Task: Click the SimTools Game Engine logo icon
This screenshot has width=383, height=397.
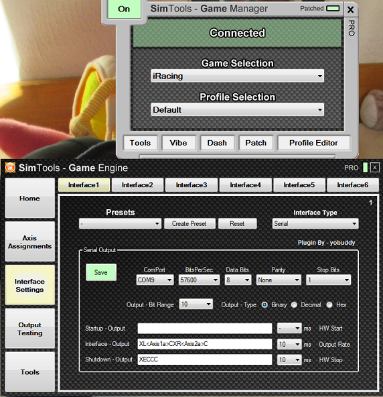Action: [x=10, y=168]
